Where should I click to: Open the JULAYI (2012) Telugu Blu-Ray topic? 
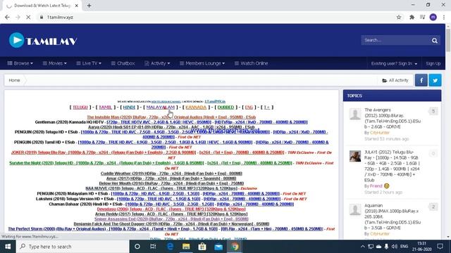[393, 166]
